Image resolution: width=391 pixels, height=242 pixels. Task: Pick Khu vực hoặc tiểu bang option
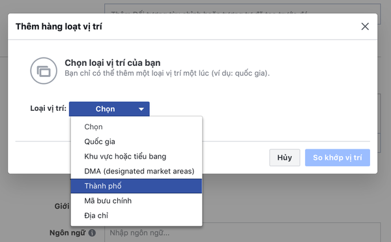pos(136,157)
